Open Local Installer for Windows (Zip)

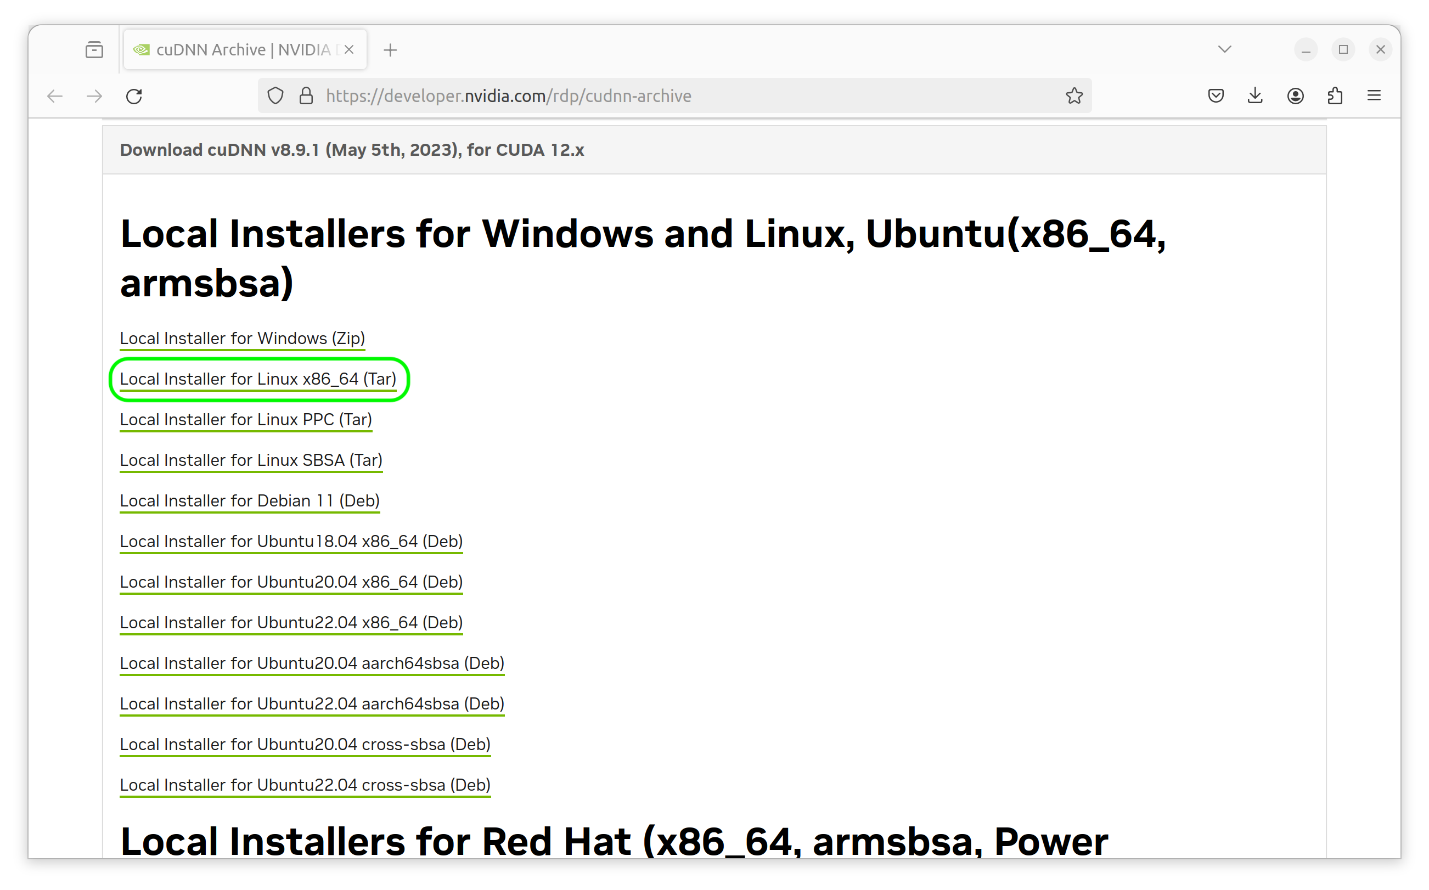click(243, 339)
